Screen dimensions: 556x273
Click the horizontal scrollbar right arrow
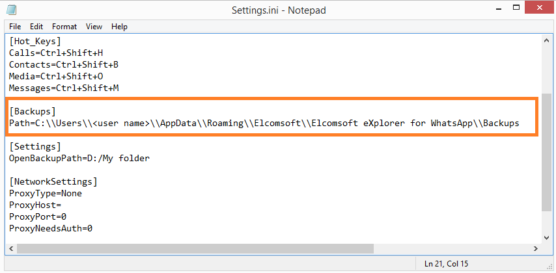pyautogui.click(x=536, y=248)
